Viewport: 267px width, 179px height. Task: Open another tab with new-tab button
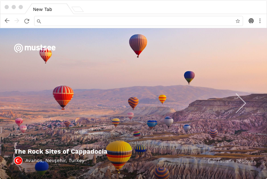[x=77, y=9]
